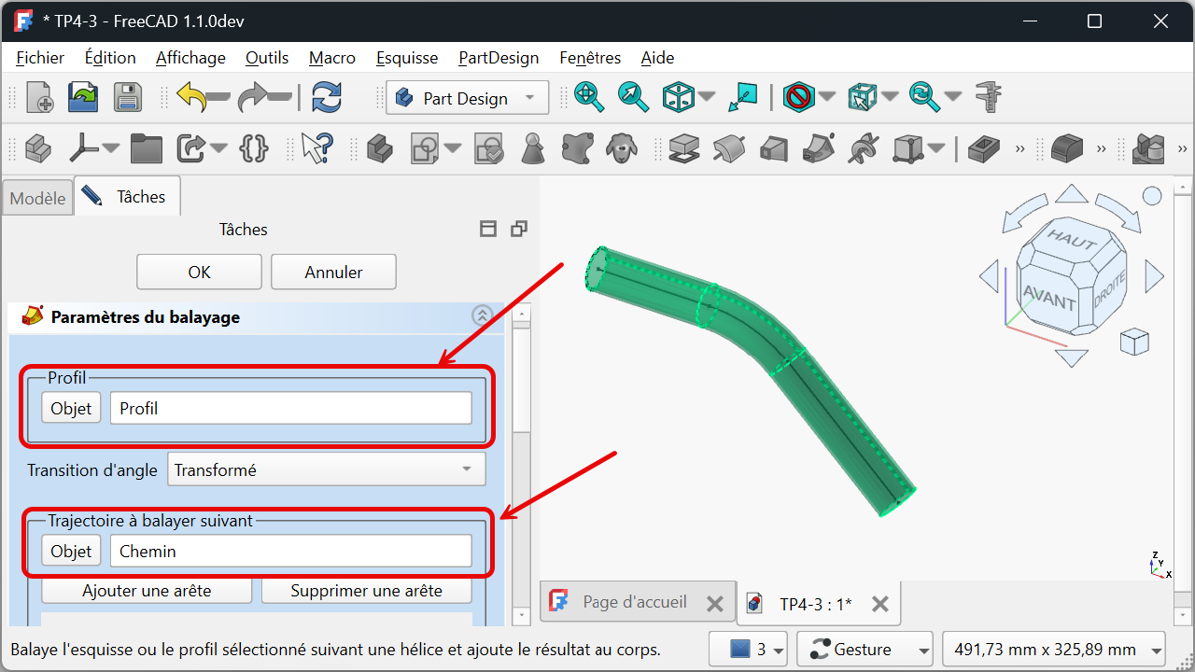Toggle the Objet button in Profil group

[x=71, y=408]
